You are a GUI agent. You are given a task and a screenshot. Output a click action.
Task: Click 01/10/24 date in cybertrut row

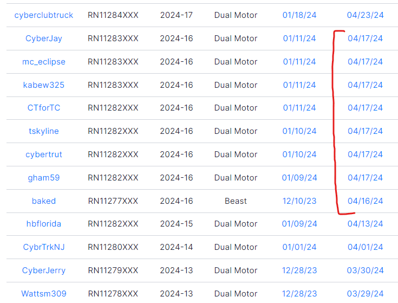pos(299,154)
